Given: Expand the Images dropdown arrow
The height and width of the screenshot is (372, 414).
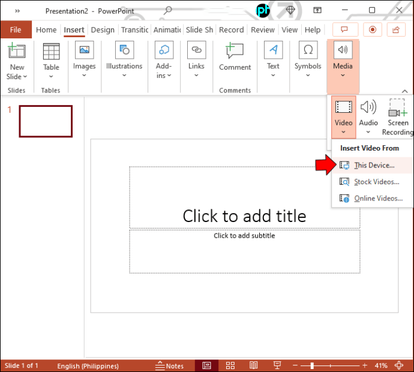Looking at the screenshot, I should tap(84, 76).
